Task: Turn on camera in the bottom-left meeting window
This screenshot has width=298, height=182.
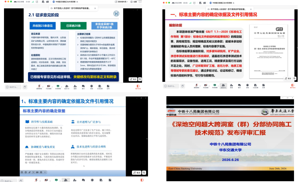Action: 46,180
